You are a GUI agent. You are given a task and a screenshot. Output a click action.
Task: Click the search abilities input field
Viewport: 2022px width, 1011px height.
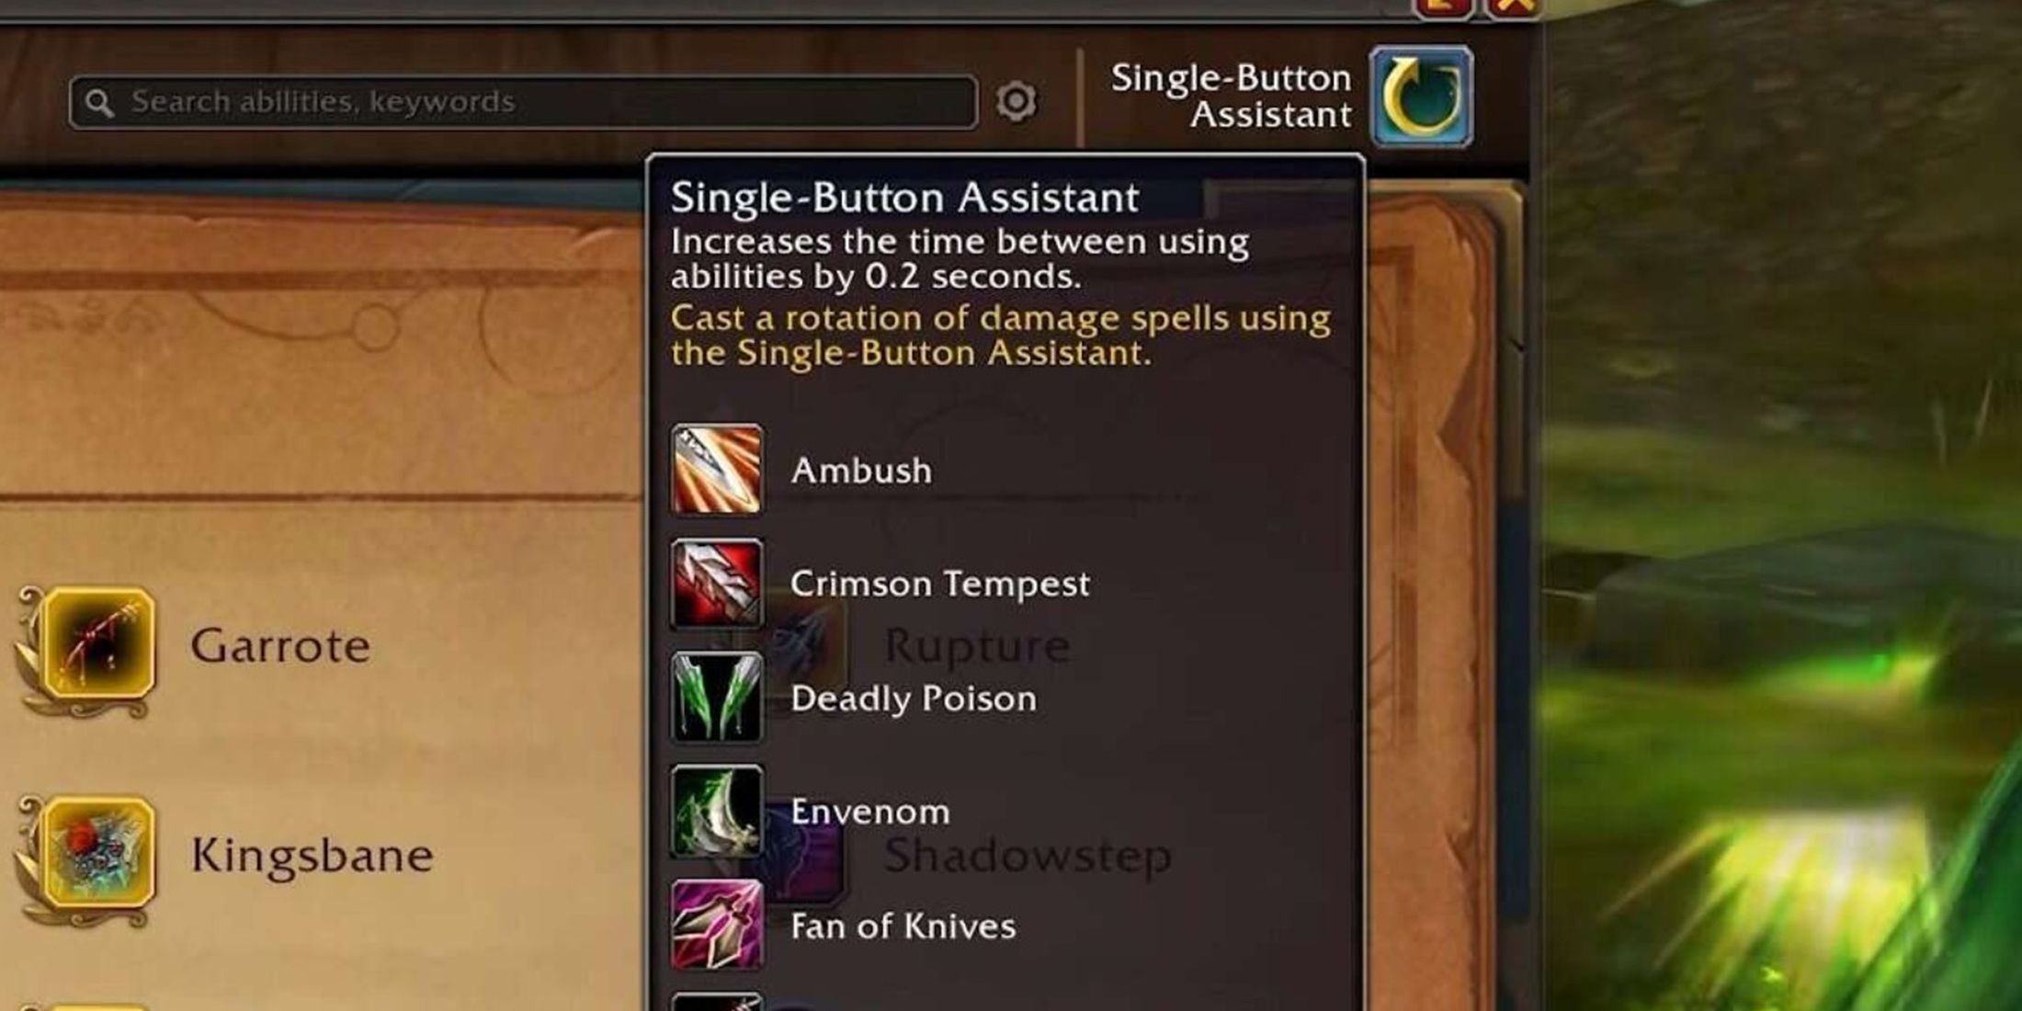click(523, 102)
